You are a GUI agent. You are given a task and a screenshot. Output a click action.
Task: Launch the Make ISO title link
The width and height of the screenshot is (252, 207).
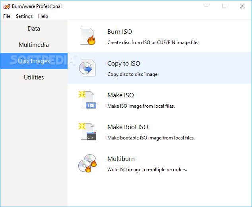point(120,95)
